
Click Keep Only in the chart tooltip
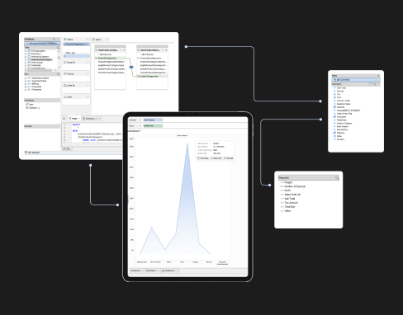click(216, 158)
